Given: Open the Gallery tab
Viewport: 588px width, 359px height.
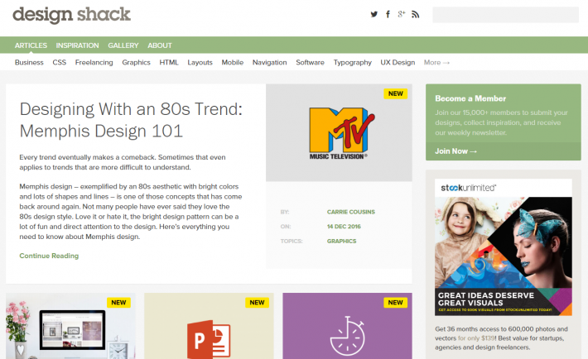Looking at the screenshot, I should pyautogui.click(x=123, y=45).
